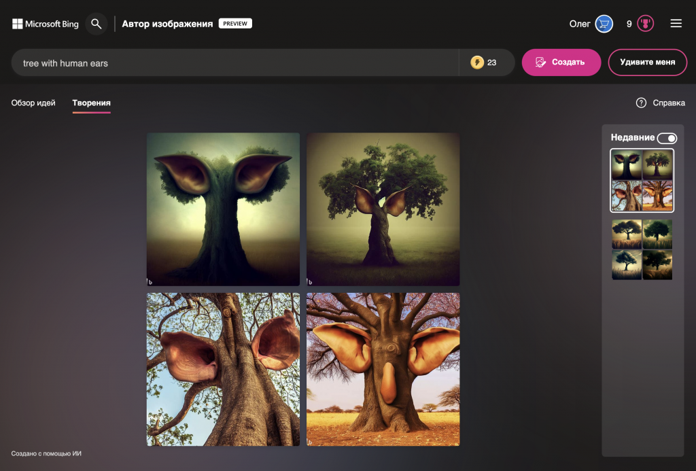696x471 pixels.
Task: Click the Автор изображения title link
Action: [167, 24]
